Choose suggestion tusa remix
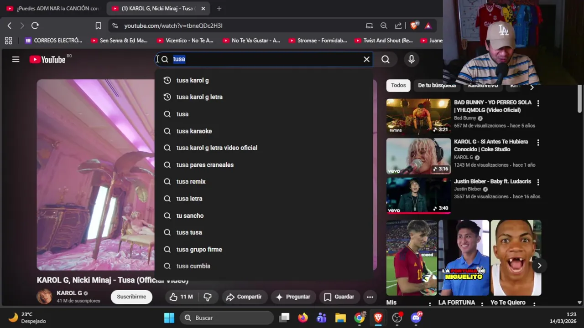Screen dimensions: 584x328 pyautogui.click(x=264, y=182)
